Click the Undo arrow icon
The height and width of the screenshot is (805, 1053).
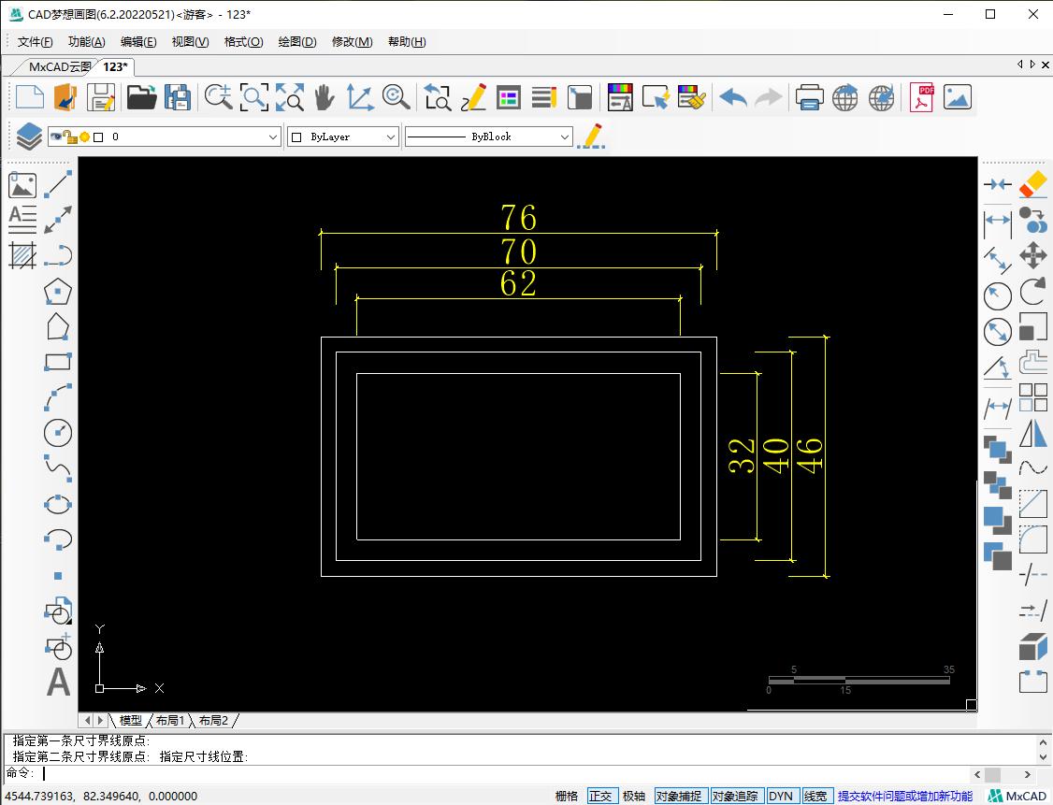pyautogui.click(x=733, y=97)
